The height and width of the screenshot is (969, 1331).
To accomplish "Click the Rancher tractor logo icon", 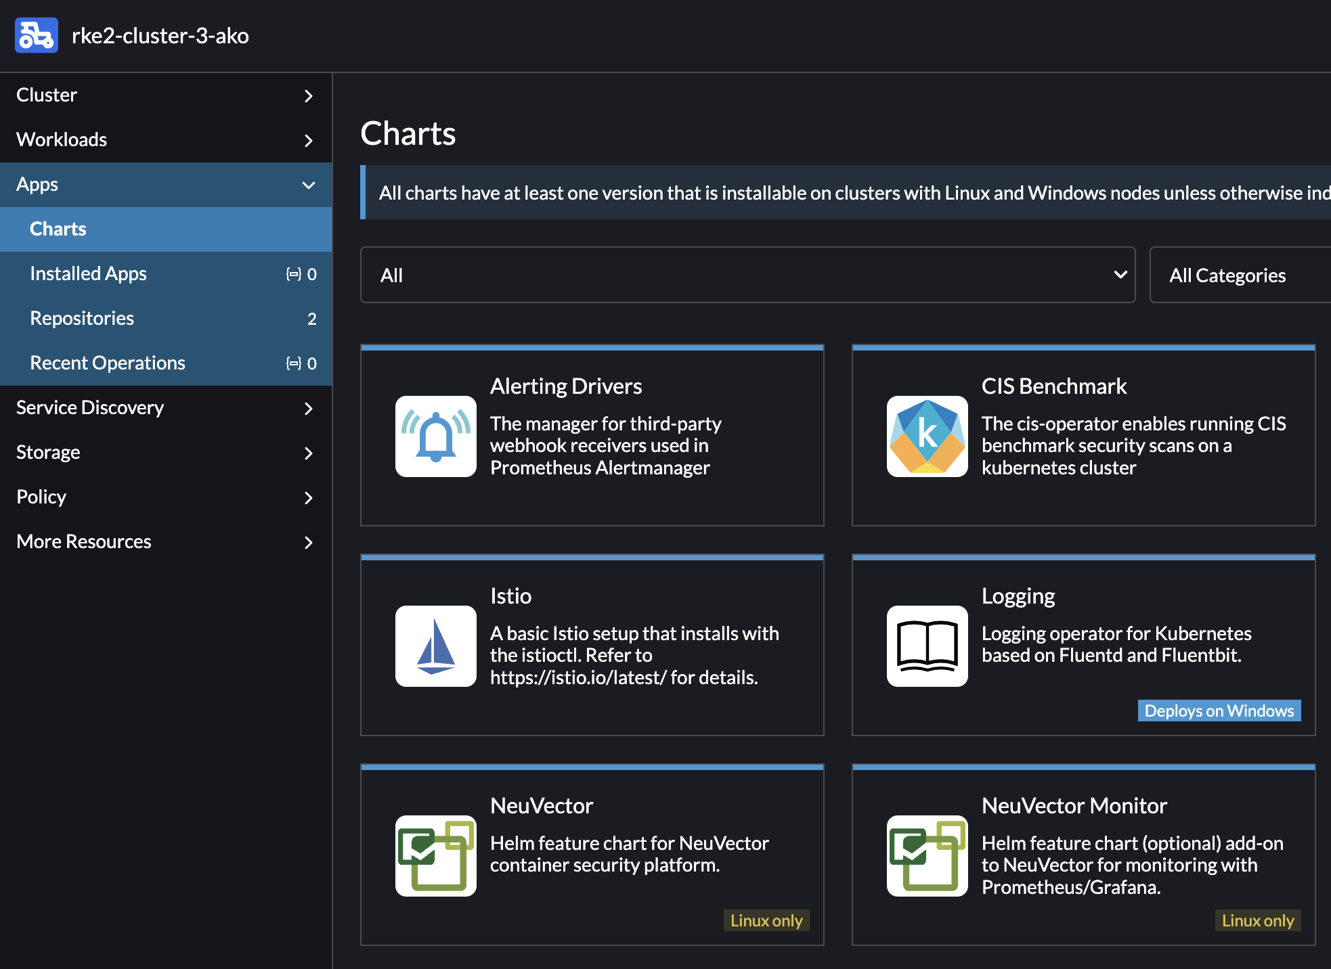I will pos(37,35).
